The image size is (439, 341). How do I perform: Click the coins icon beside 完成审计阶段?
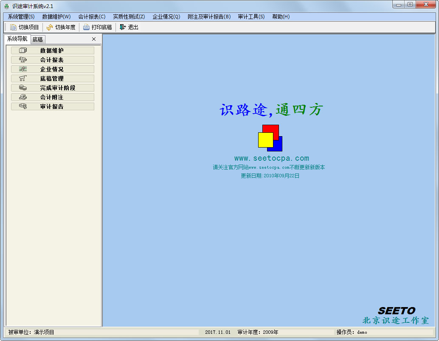(x=23, y=88)
